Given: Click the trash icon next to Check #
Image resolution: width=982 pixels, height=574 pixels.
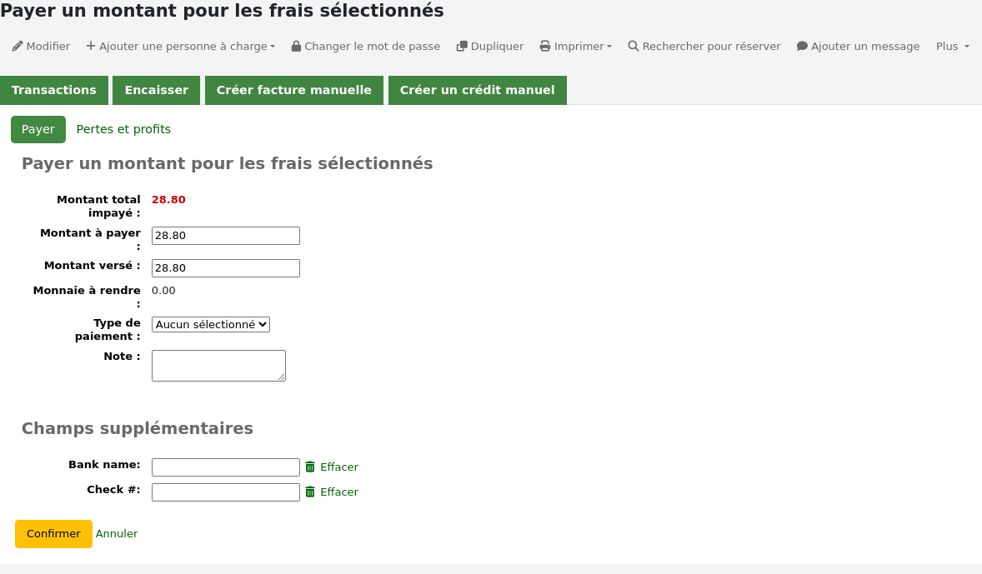Looking at the screenshot, I should 310,492.
